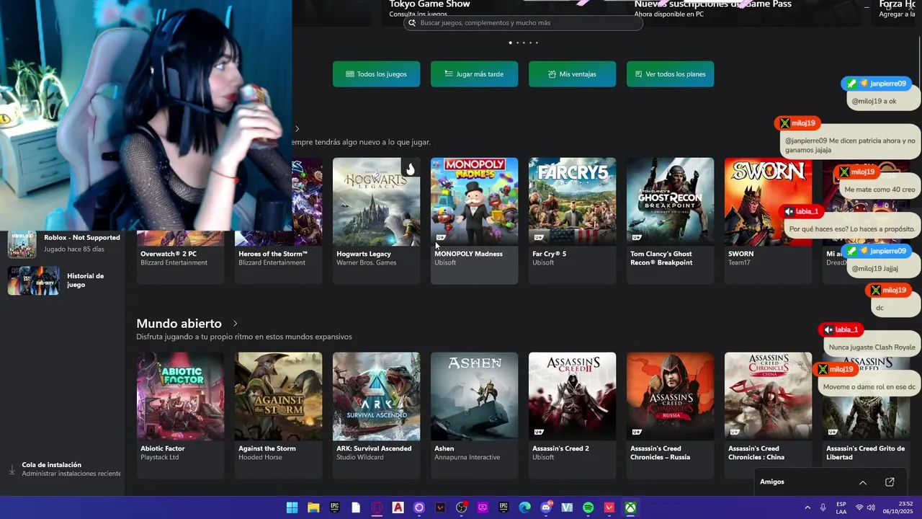Open Cola de instalación
The height and width of the screenshot is (519, 922).
(63, 469)
